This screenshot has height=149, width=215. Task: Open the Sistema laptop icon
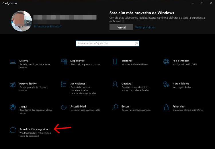pyautogui.click(x=13, y=62)
